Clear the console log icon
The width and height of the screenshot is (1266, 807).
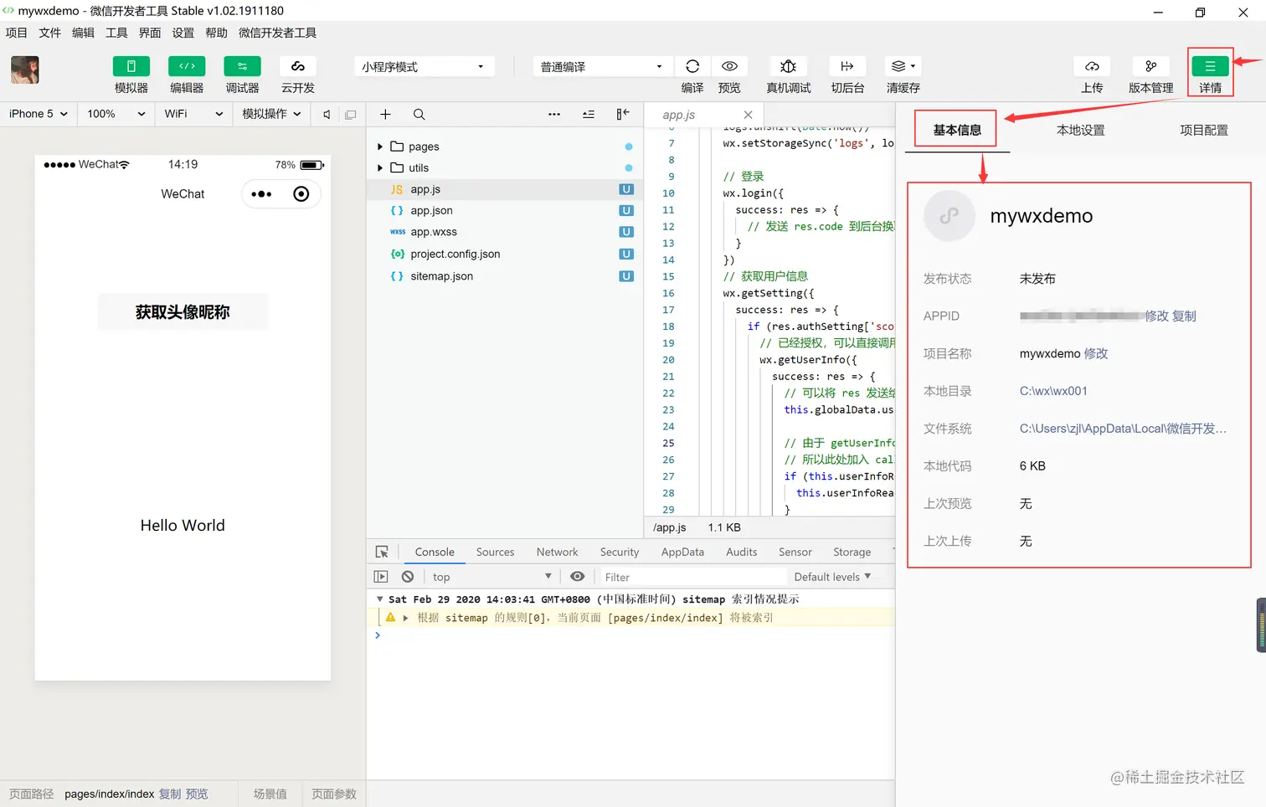(408, 577)
